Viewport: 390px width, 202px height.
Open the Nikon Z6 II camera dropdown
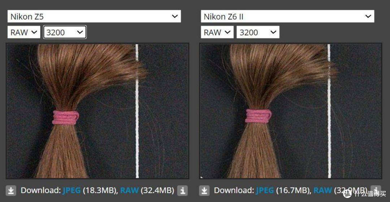[x=287, y=16]
